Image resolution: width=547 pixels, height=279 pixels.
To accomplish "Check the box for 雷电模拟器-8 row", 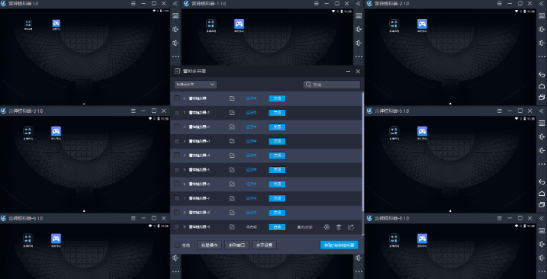I will (177, 213).
